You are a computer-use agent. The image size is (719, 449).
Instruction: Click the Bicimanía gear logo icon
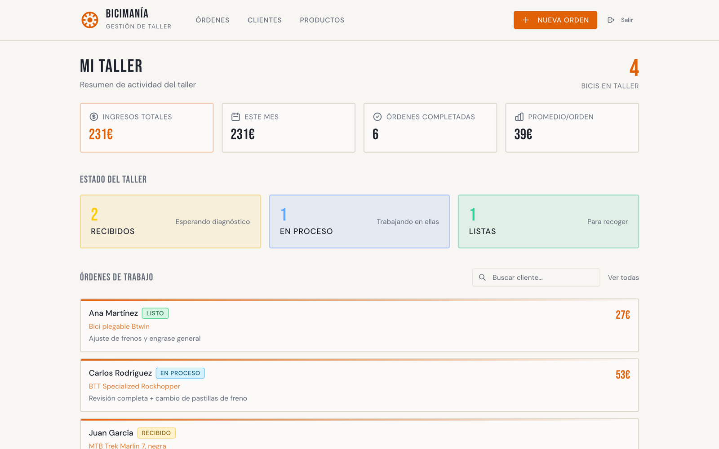point(90,20)
